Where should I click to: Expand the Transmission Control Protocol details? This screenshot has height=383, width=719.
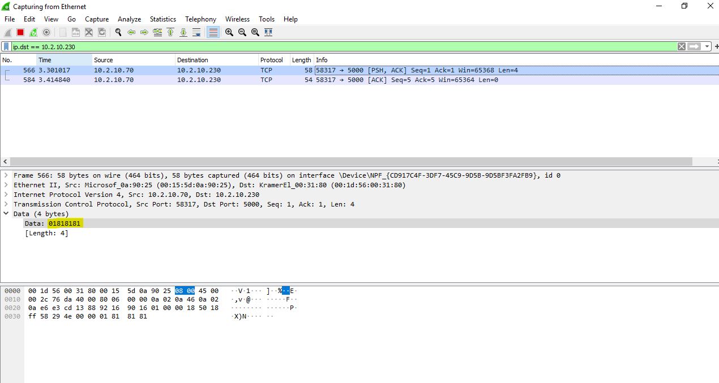point(6,204)
